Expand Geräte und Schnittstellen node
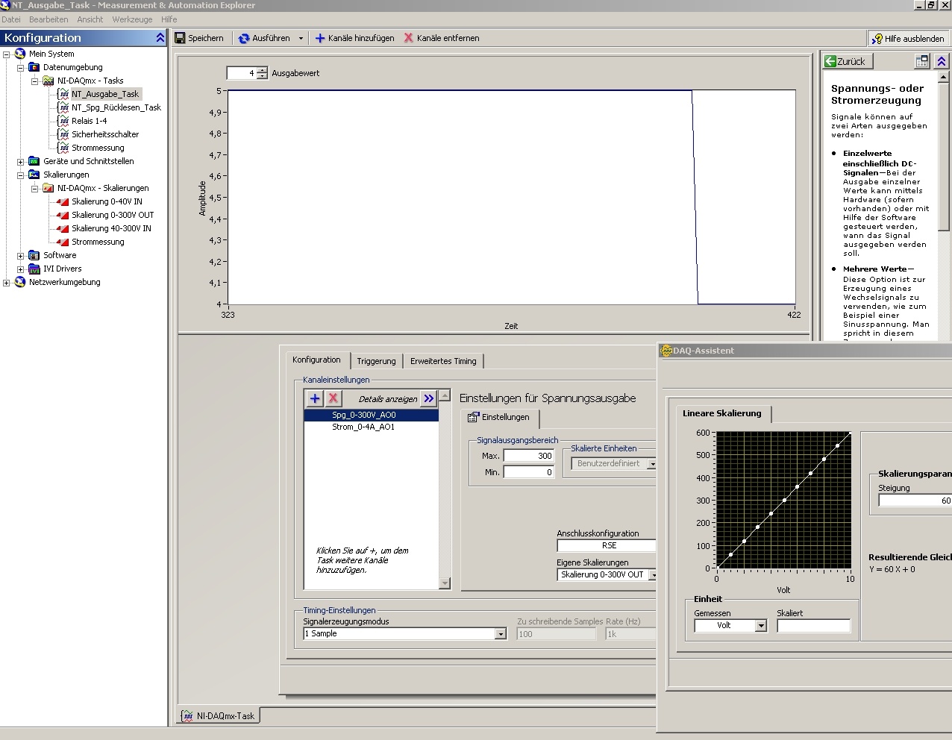Screen dimensions: 952x740 coord(21,162)
